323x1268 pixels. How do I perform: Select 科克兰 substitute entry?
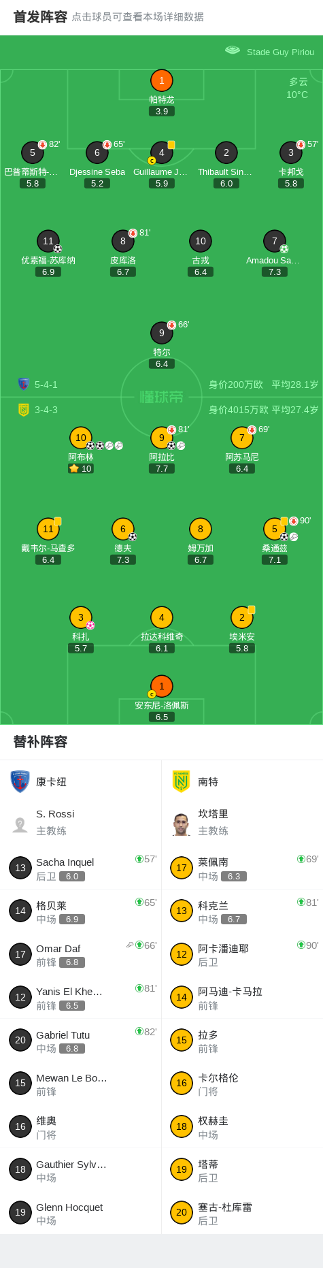click(x=242, y=911)
